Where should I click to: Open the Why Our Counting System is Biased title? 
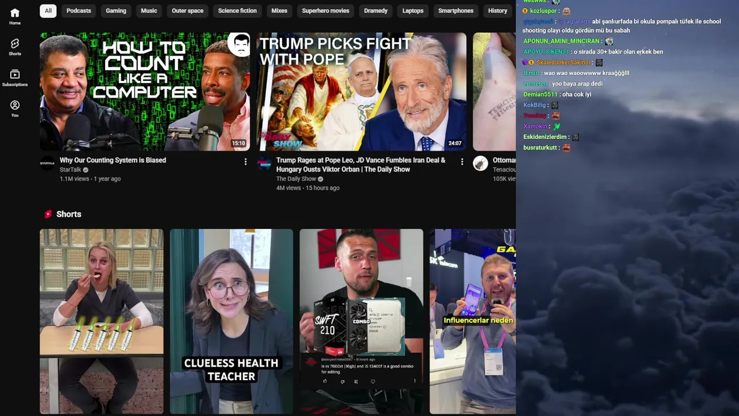point(113,160)
